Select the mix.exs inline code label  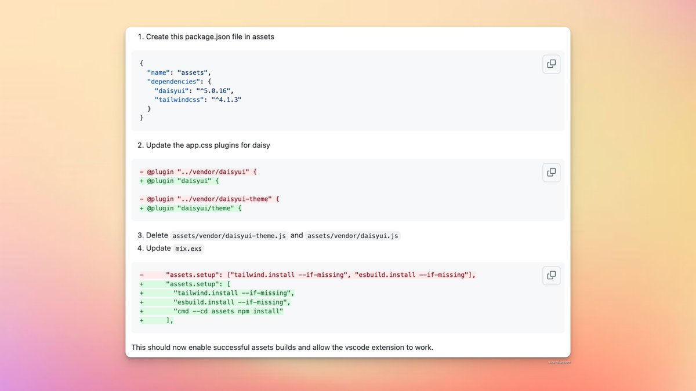(x=188, y=249)
